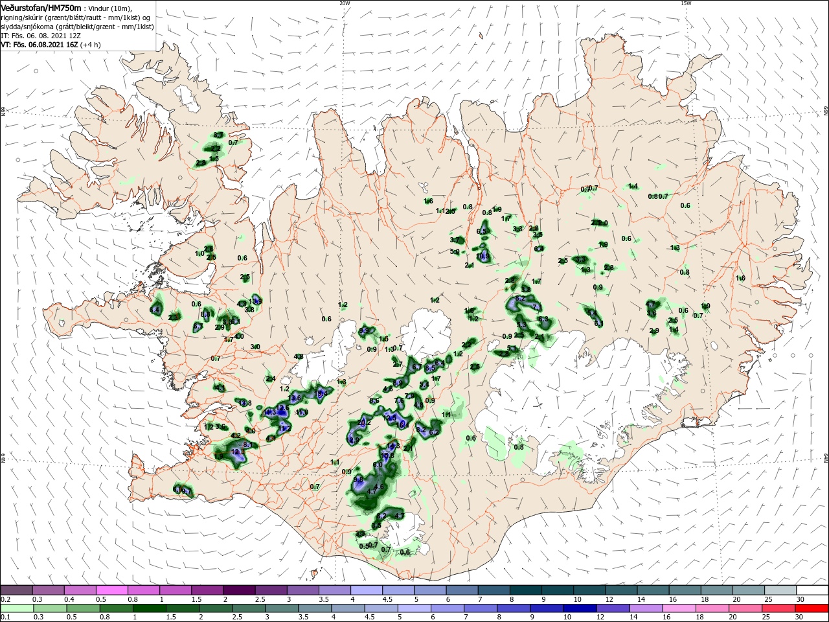Select upper legend swatch between 1.5 and 2
Viewport: 829px width, 622px height.
207,590
